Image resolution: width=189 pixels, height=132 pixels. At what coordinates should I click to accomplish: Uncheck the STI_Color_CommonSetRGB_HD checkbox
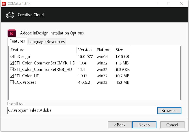click(x=12, y=70)
